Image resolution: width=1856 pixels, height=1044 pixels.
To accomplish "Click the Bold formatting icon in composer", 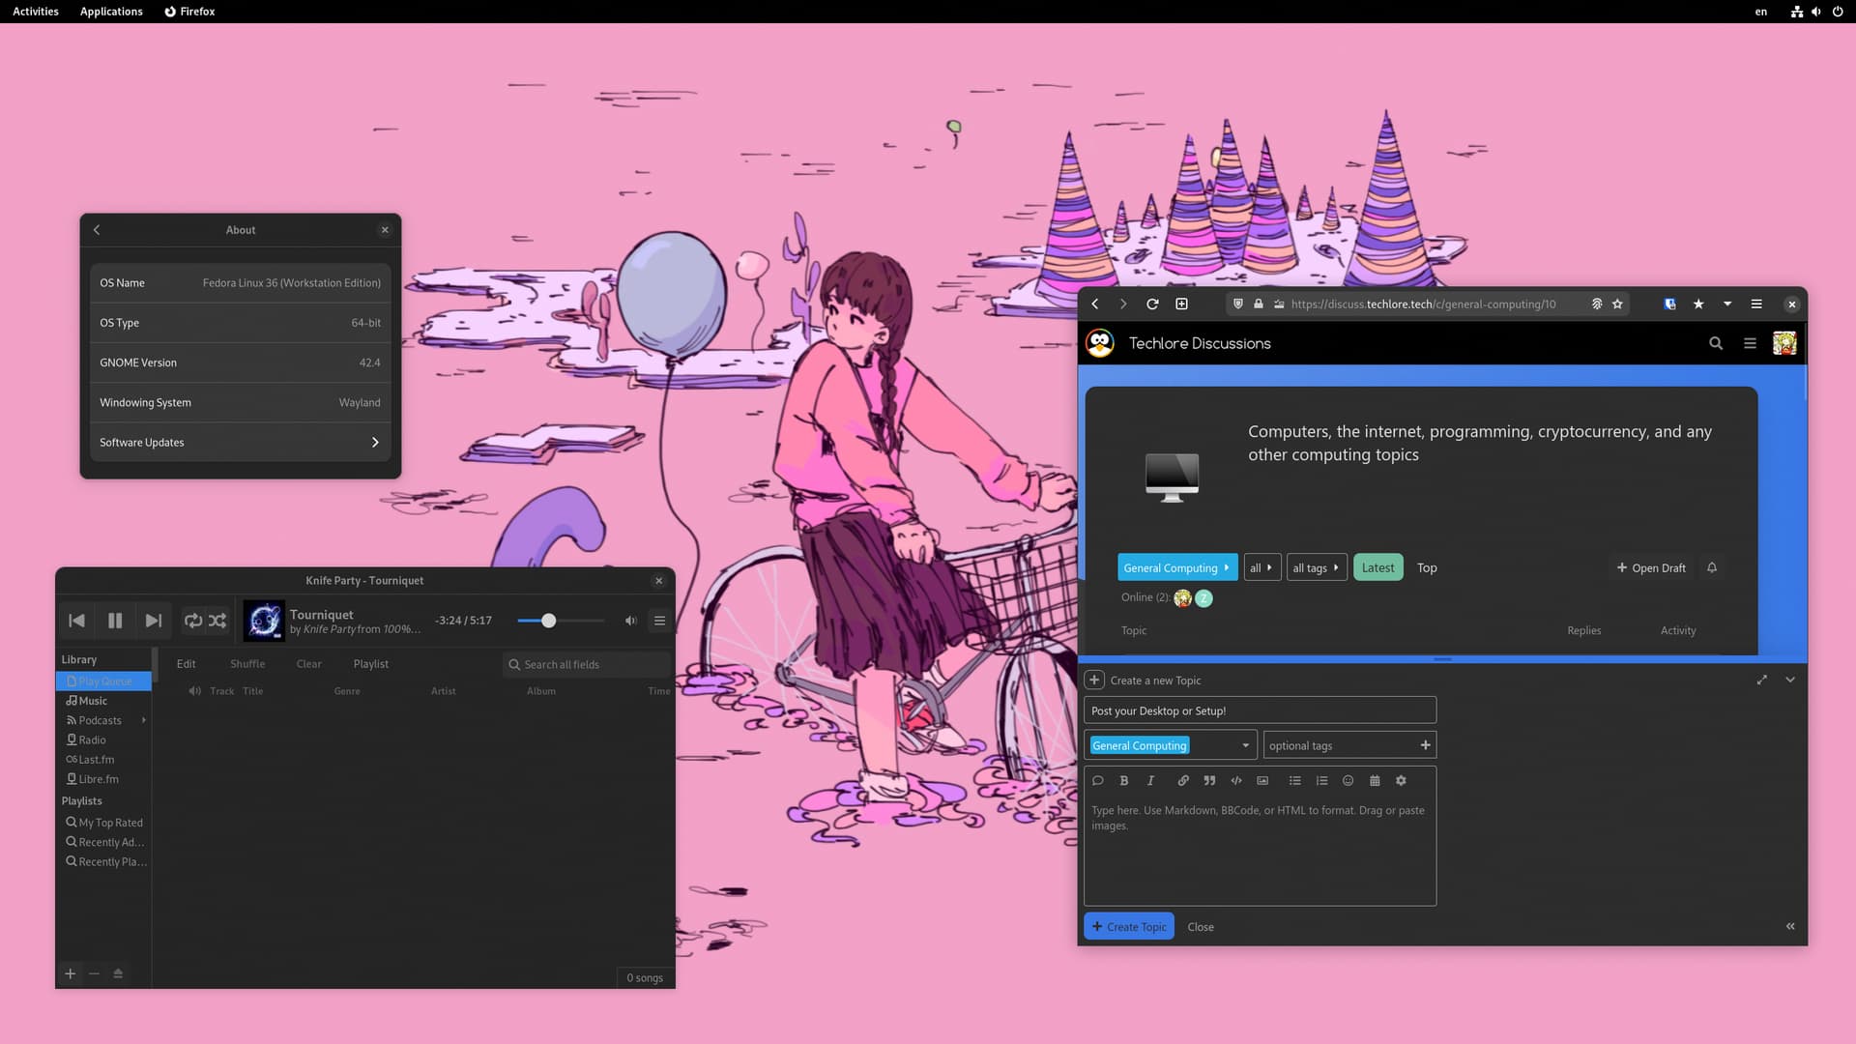I will pos(1123,781).
